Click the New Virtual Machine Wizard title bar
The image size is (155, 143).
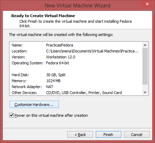77,6
